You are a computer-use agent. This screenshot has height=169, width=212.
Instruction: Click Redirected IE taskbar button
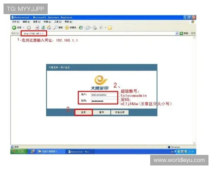(x=80, y=152)
